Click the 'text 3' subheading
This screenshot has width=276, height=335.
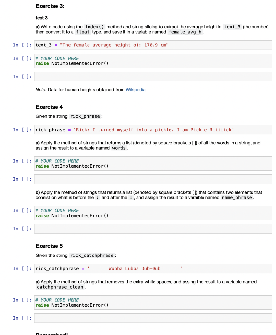point(41,18)
